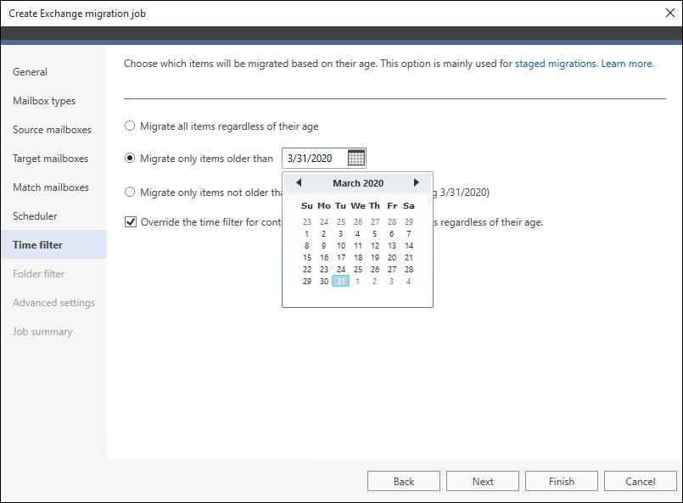
Task: Pick March 15 in the calendar
Action: tap(307, 258)
